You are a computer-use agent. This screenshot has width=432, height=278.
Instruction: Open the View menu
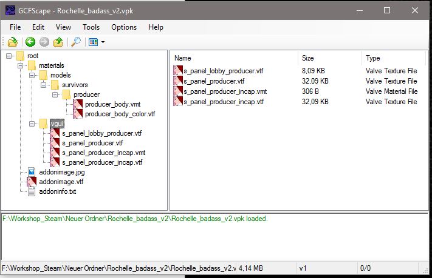click(63, 27)
